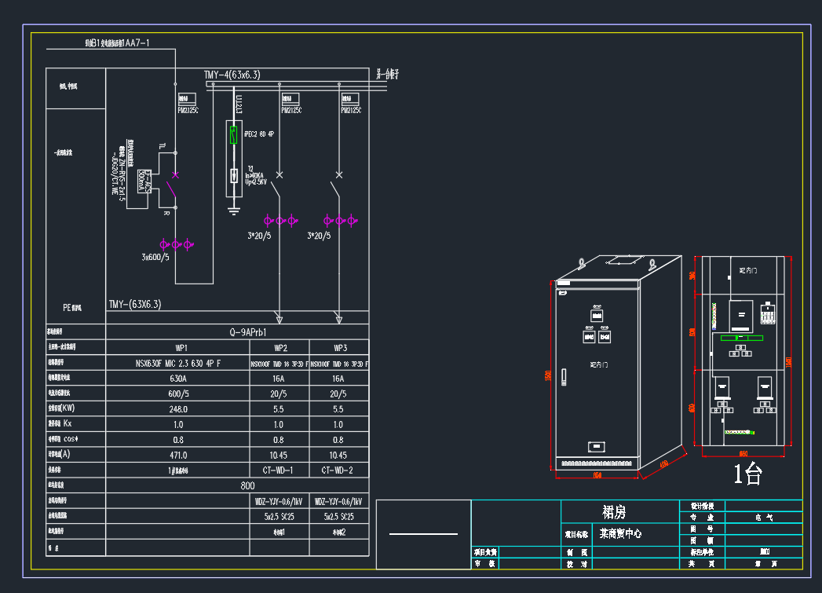Select the green iPEC2 breaker symbol
Screen dimensions: 822x593
pos(233,135)
